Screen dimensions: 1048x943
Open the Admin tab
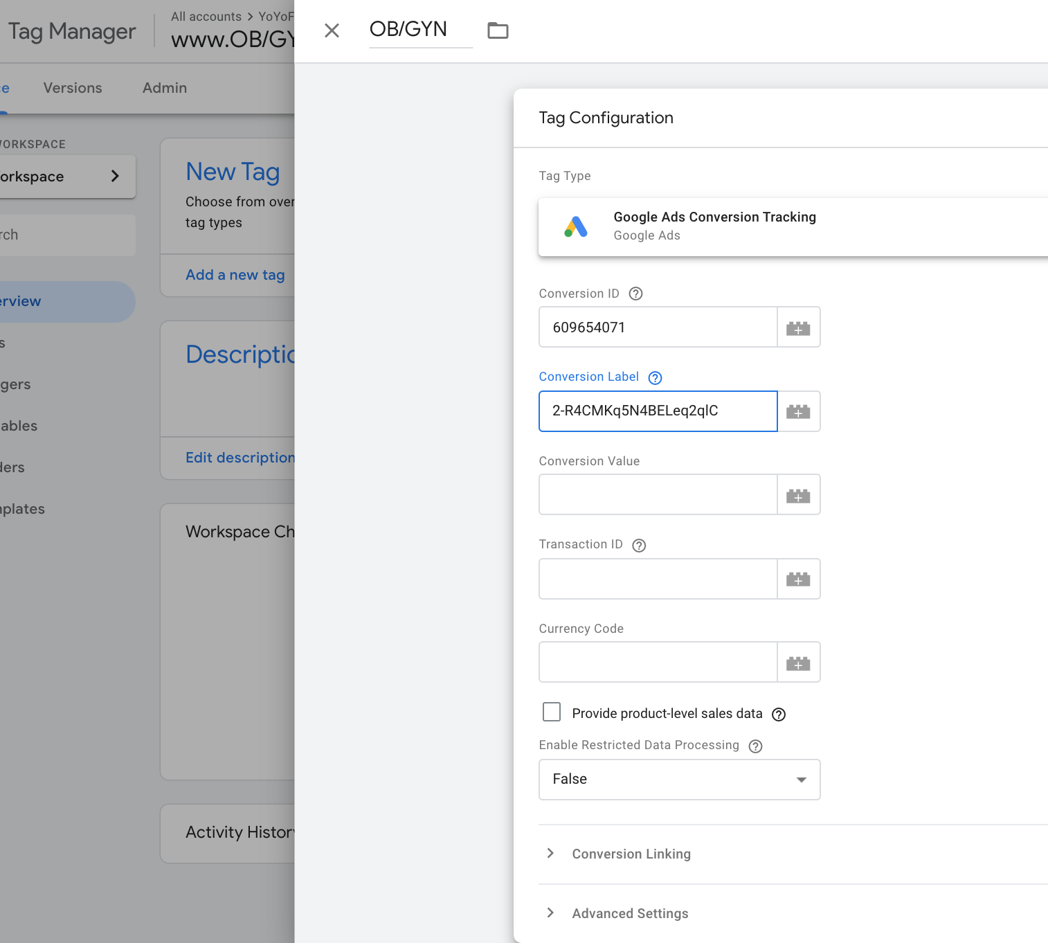pos(164,88)
